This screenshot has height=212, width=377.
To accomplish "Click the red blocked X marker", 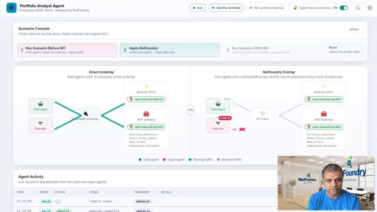I will (x=242, y=130).
